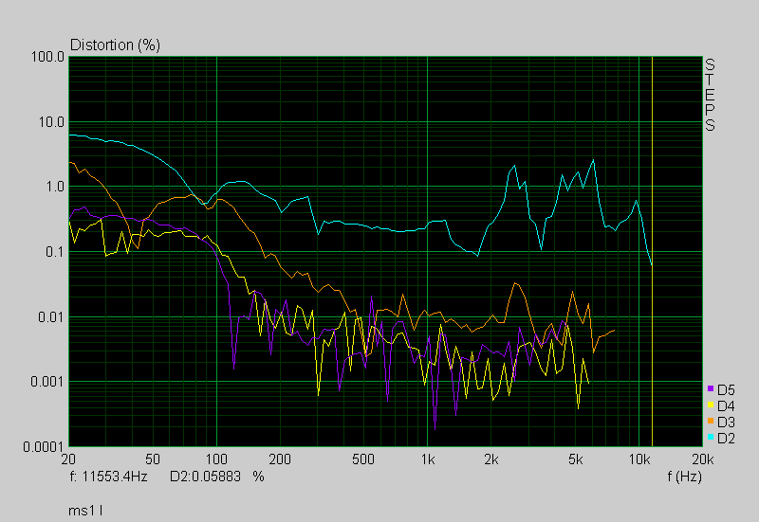Viewport: 759px width, 522px height.
Task: Click the 1k x-axis tick label
Action: point(428,459)
